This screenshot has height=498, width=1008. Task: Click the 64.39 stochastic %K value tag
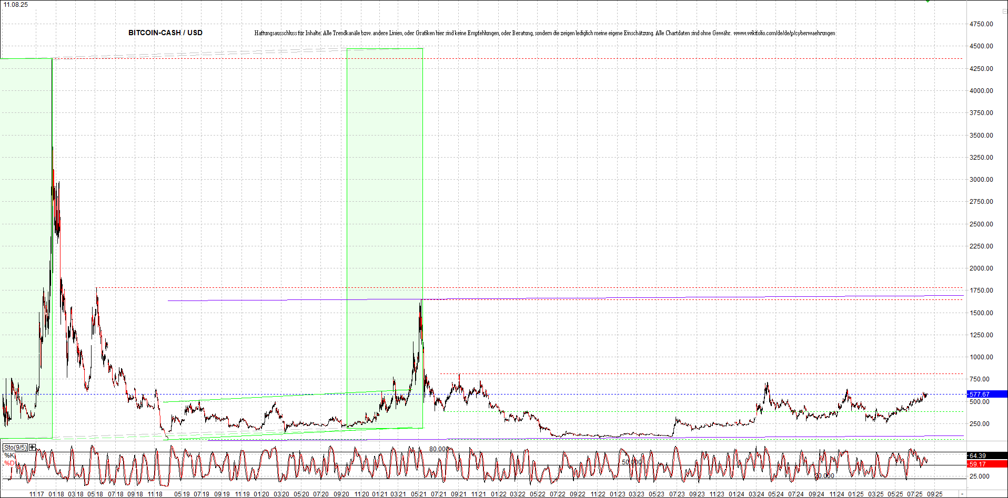click(x=987, y=456)
